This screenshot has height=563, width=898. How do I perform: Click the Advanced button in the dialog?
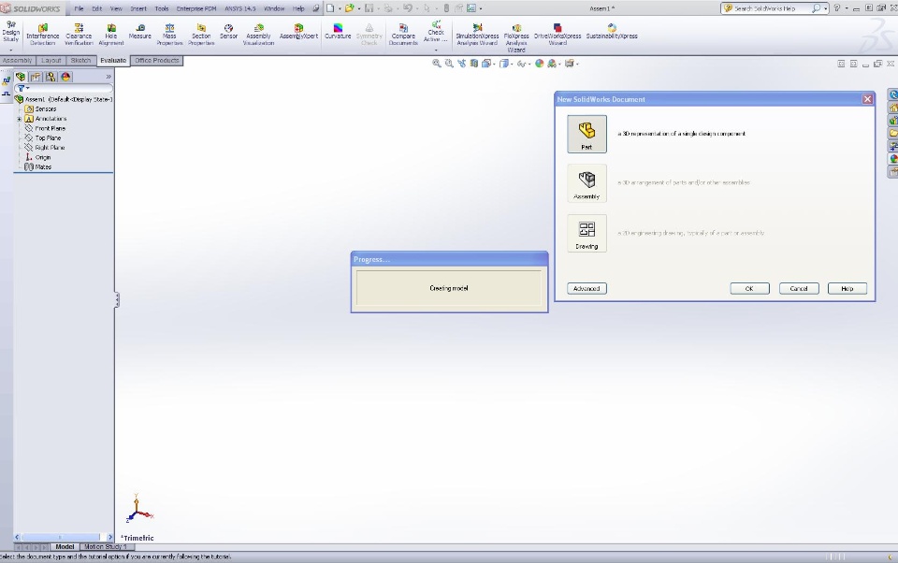click(587, 289)
